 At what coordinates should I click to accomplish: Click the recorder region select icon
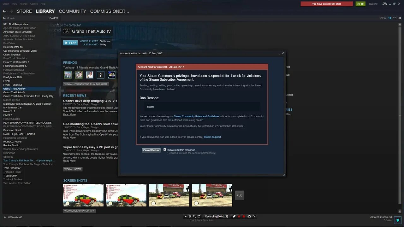(x=199, y=216)
